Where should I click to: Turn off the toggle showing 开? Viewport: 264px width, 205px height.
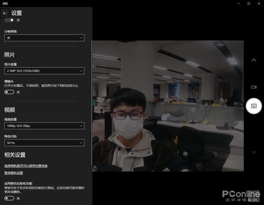[x=9, y=20]
